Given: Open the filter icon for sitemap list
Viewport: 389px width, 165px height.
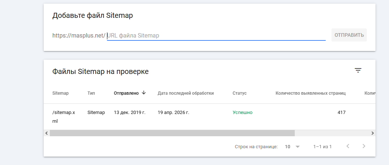Looking at the screenshot, I should 358,71.
